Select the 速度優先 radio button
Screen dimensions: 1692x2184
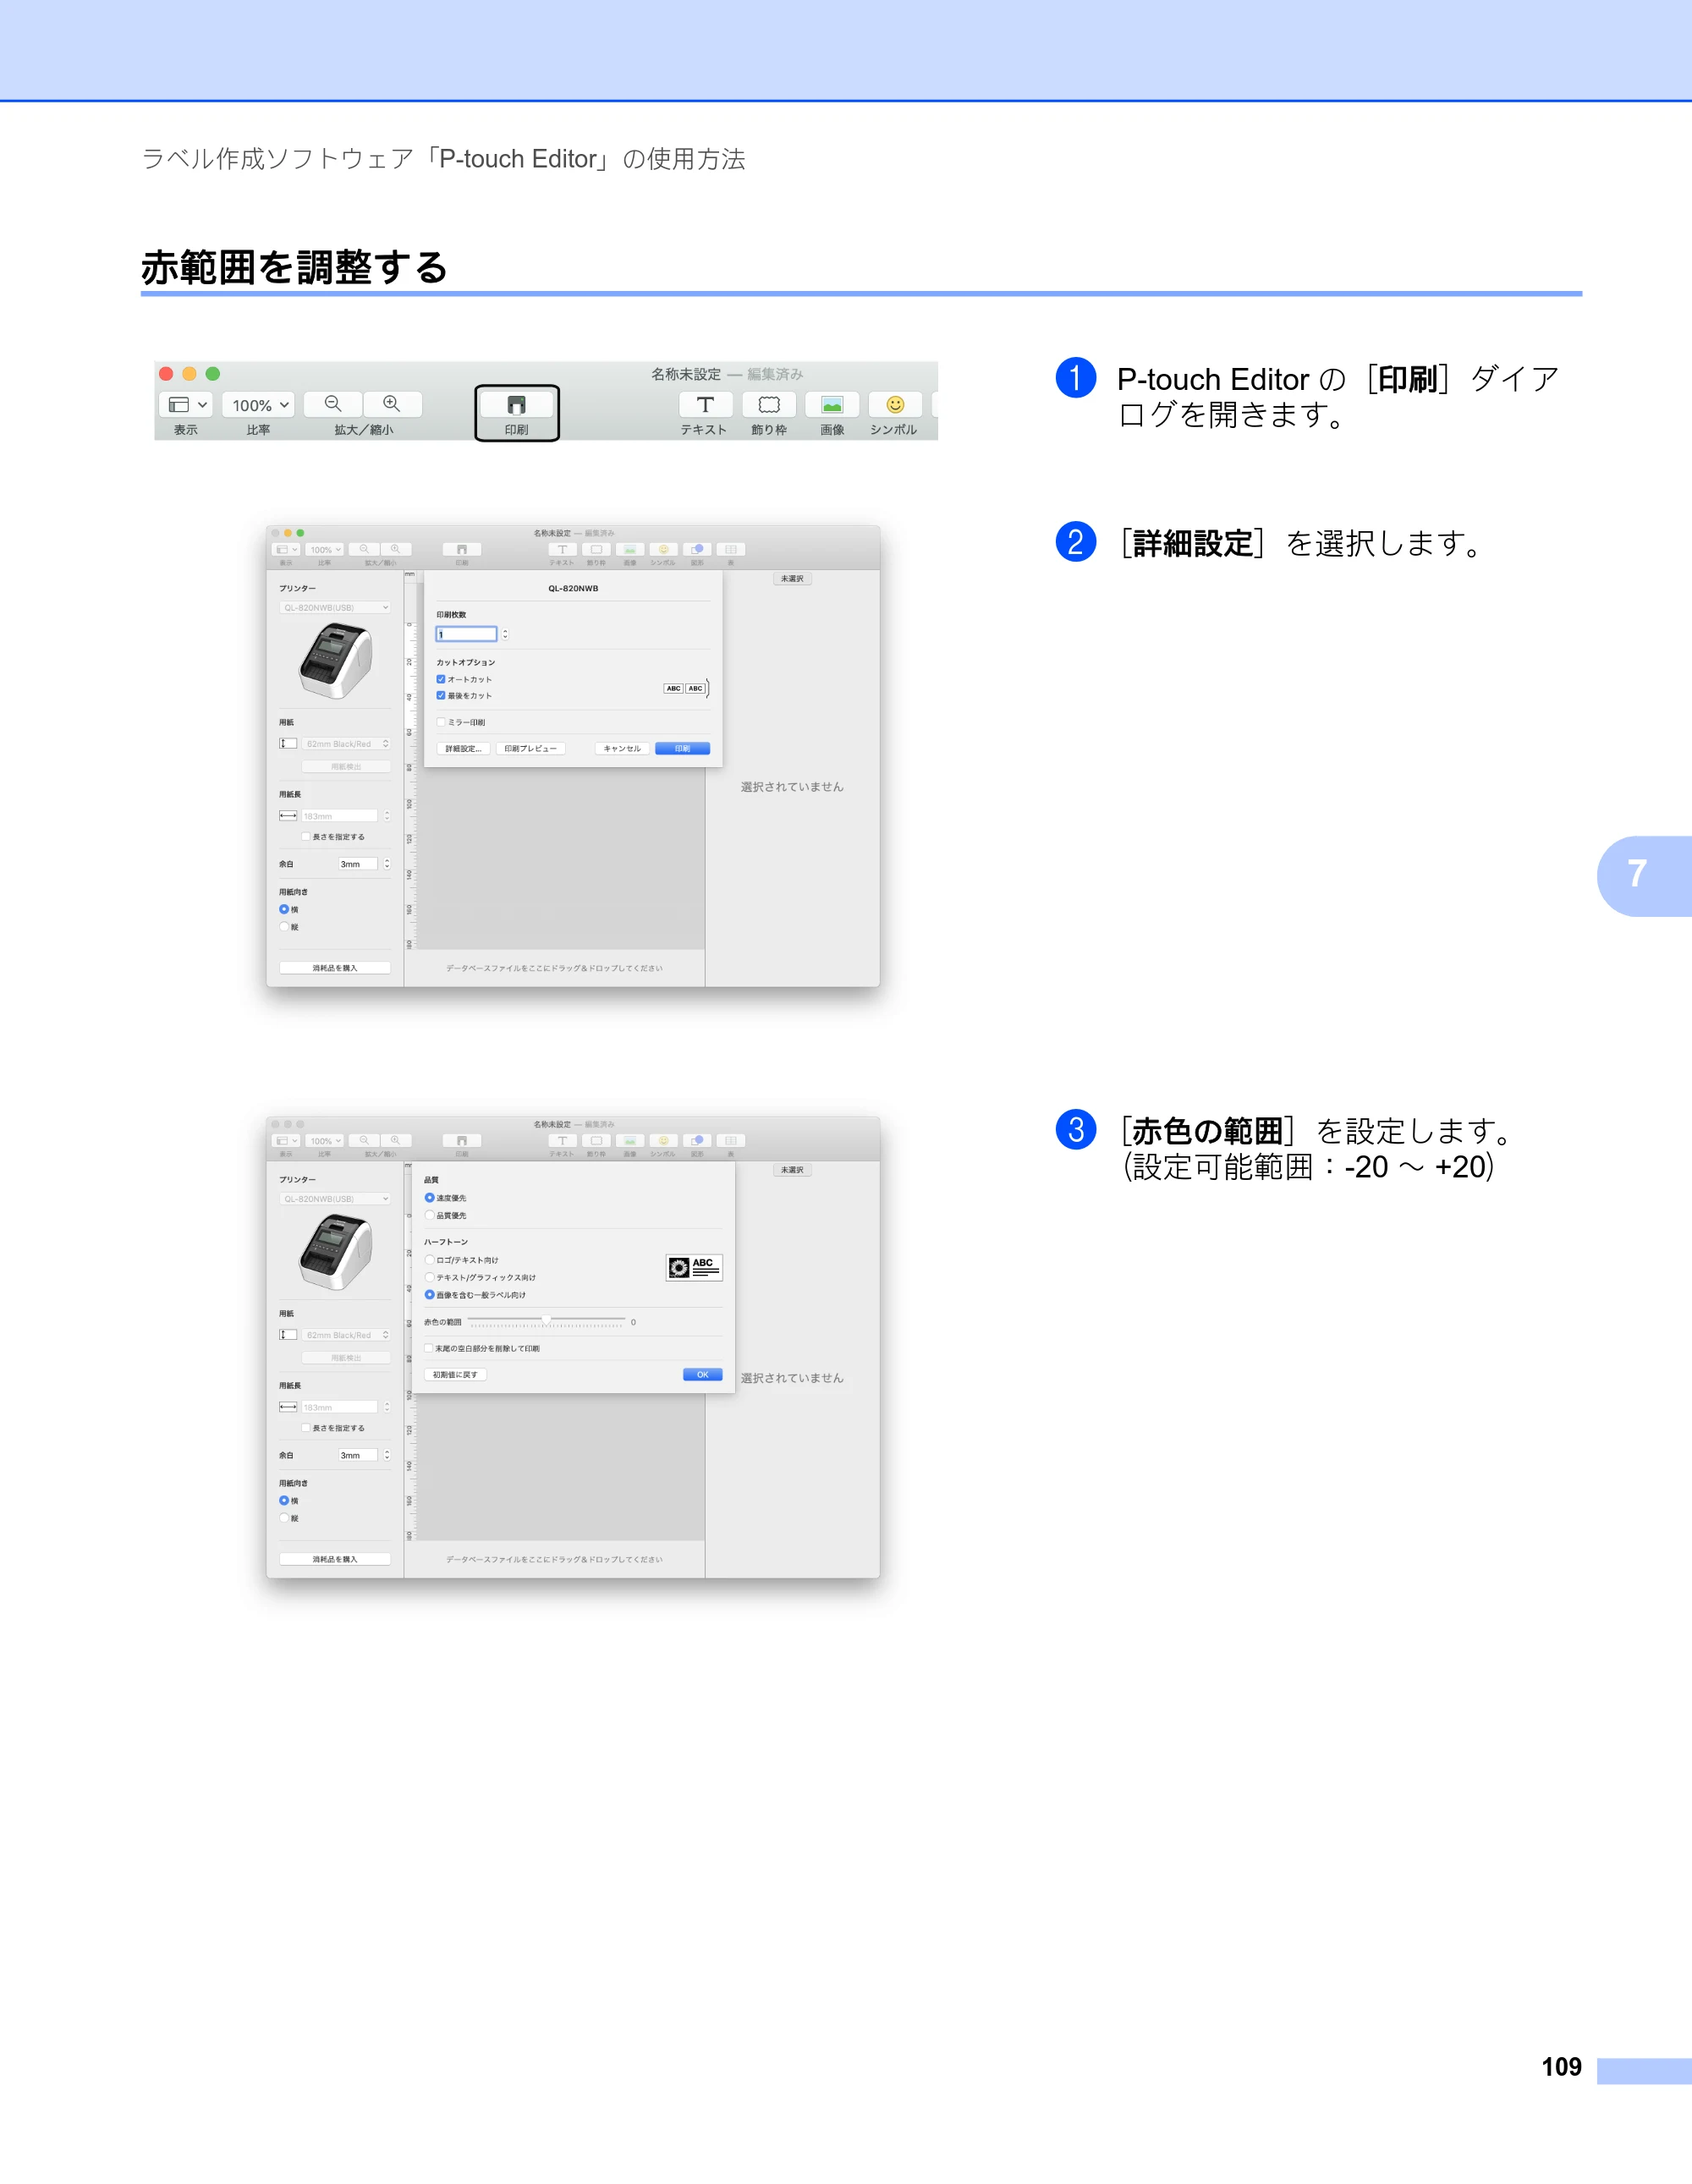[x=430, y=1197]
